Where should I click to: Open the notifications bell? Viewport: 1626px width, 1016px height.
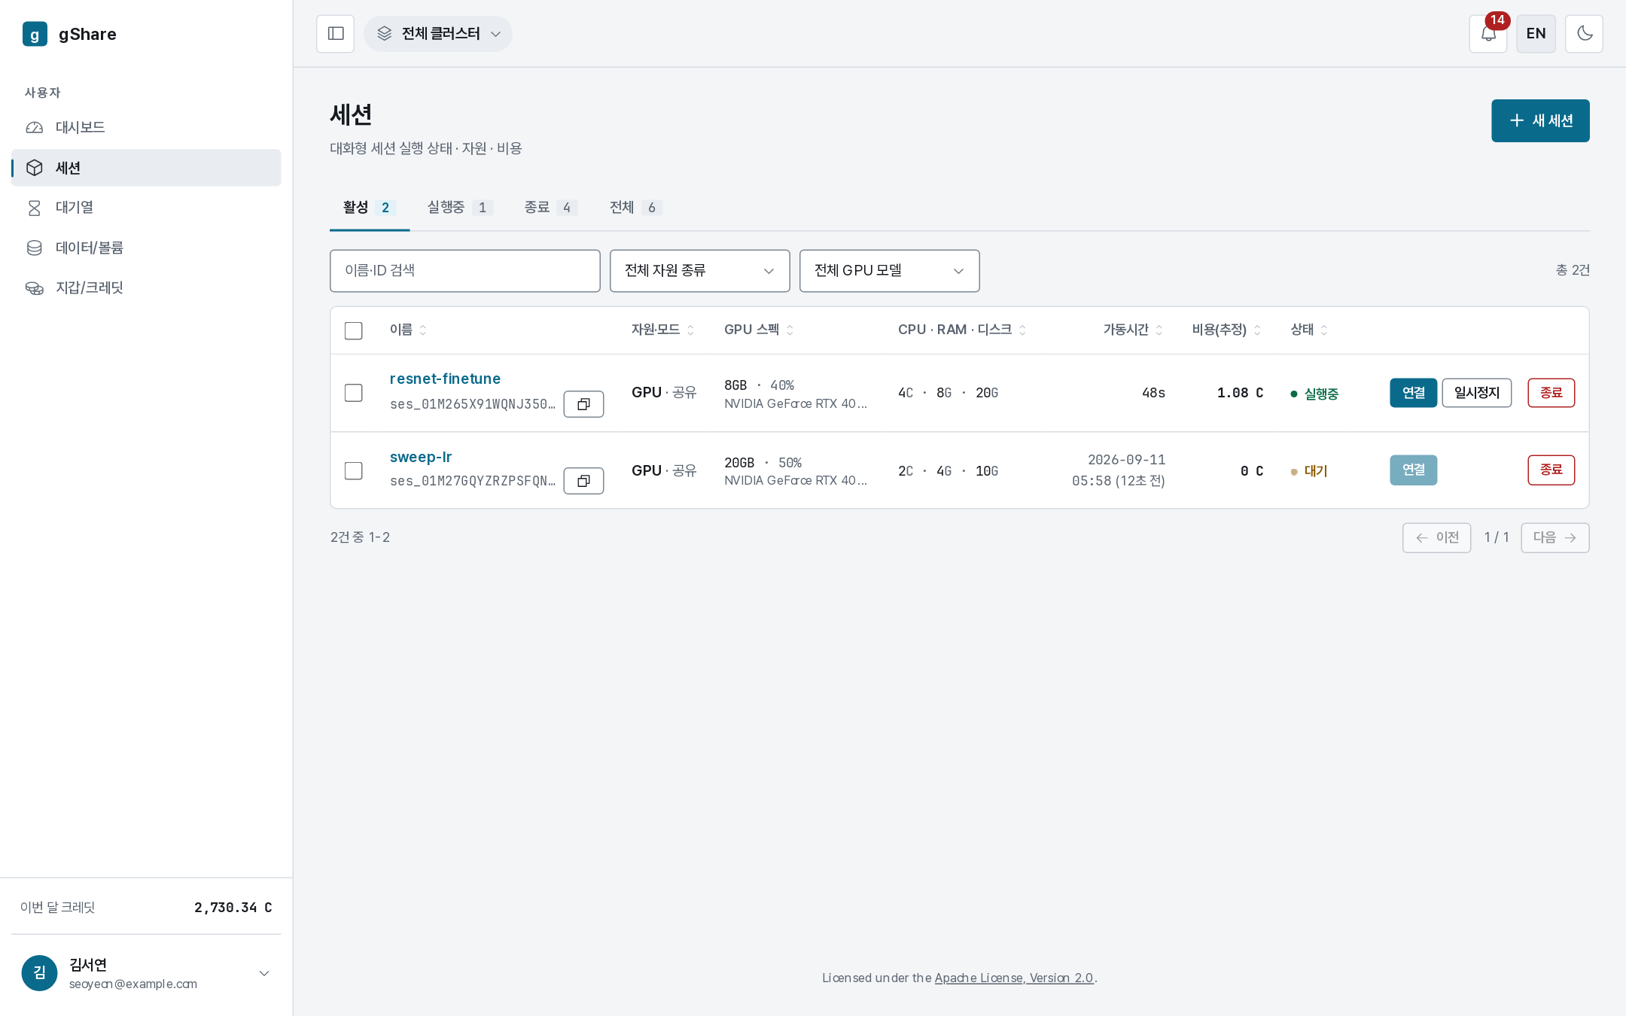tap(1488, 34)
